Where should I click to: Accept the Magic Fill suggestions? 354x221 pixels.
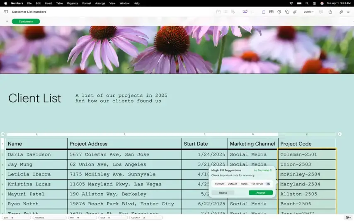tap(261, 193)
